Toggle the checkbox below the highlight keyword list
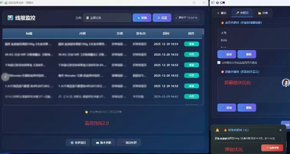 point(219,62)
